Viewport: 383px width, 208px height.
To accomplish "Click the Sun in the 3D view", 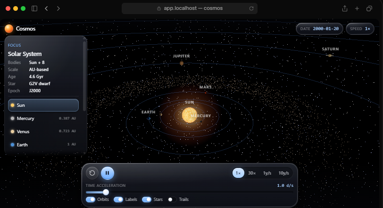I will [x=189, y=115].
